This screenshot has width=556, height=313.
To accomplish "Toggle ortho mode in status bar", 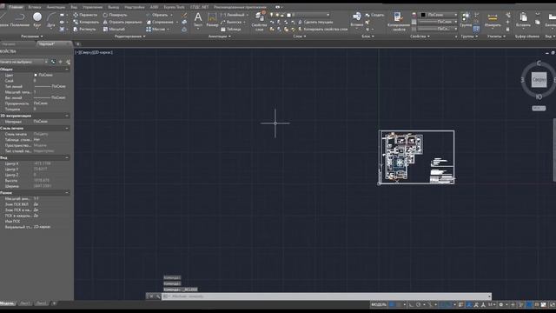I will [x=411, y=304].
